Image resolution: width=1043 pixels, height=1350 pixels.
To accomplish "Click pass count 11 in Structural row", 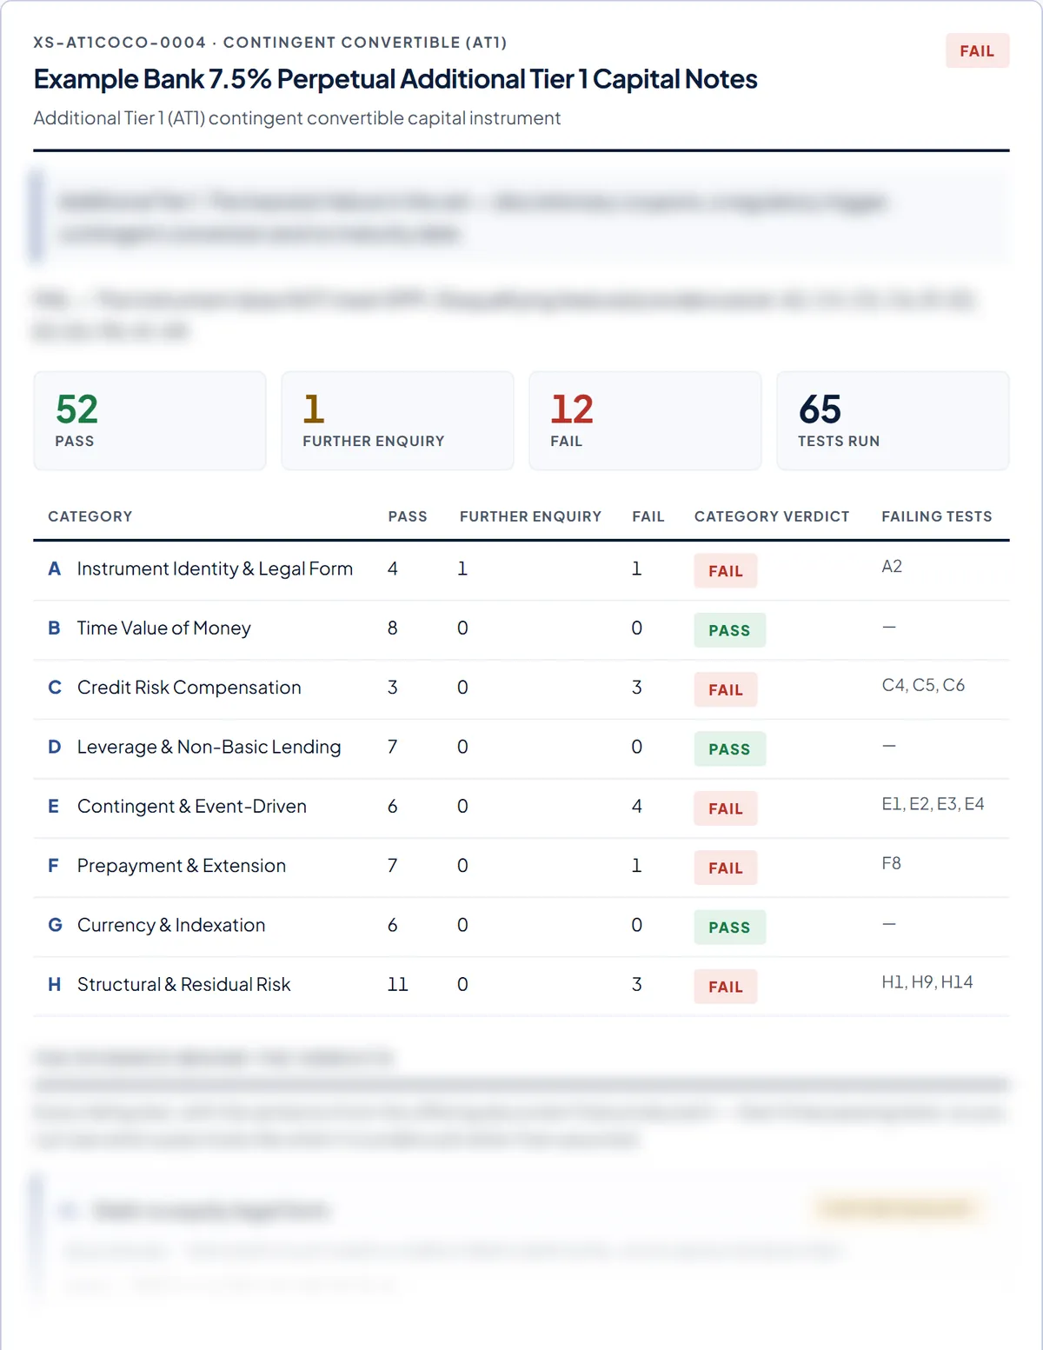I will click(x=397, y=984).
